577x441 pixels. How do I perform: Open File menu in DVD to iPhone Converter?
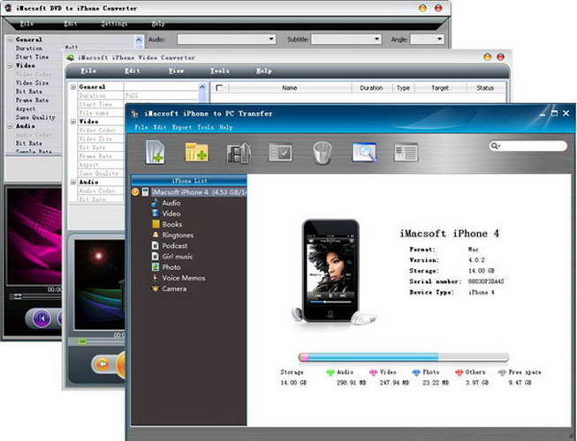point(27,24)
